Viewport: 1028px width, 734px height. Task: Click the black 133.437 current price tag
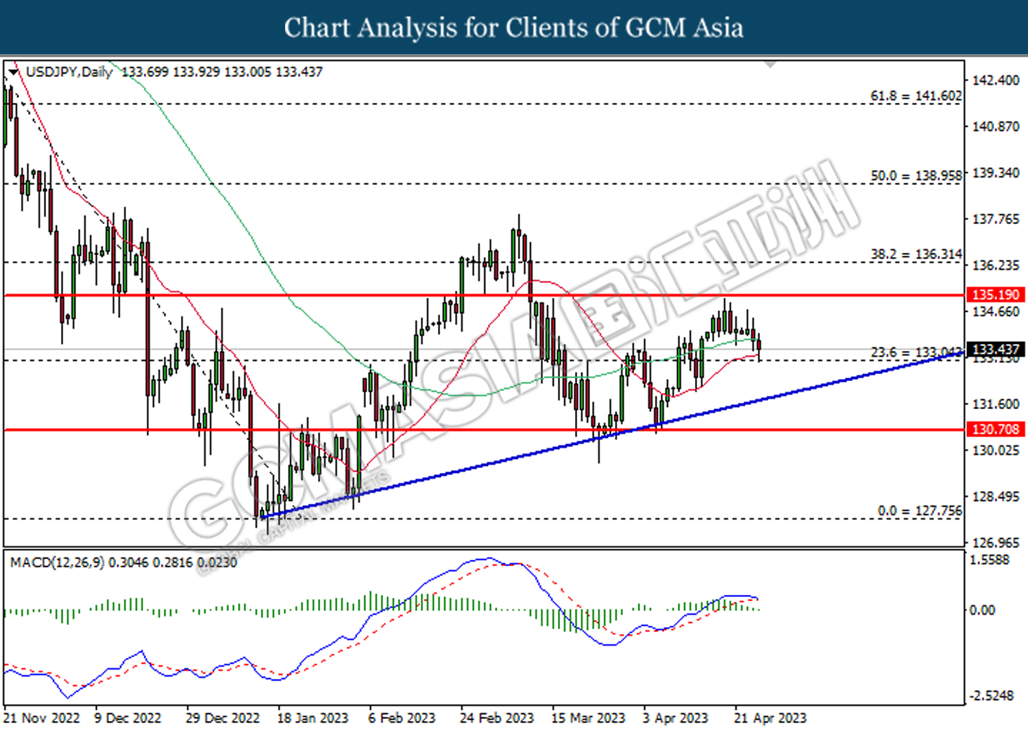996,350
